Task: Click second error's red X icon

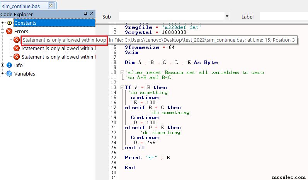Action: point(17,48)
